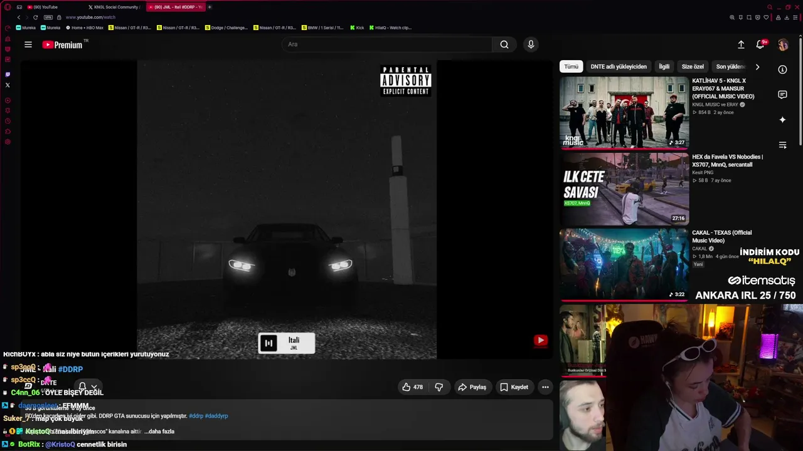Image resolution: width=803 pixels, height=451 pixels.
Task: Open the YouTube account avatar menu
Action: point(783,44)
